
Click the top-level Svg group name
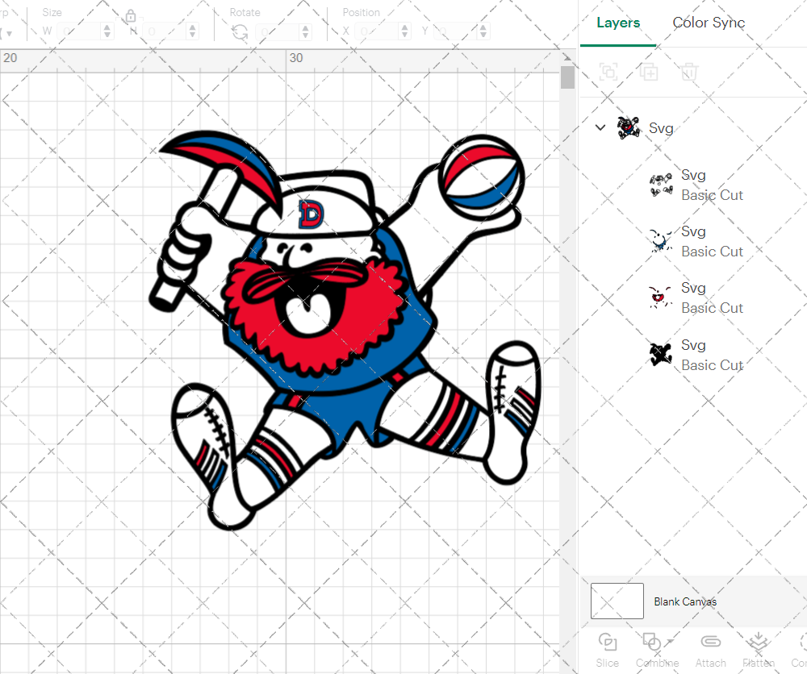tap(661, 128)
